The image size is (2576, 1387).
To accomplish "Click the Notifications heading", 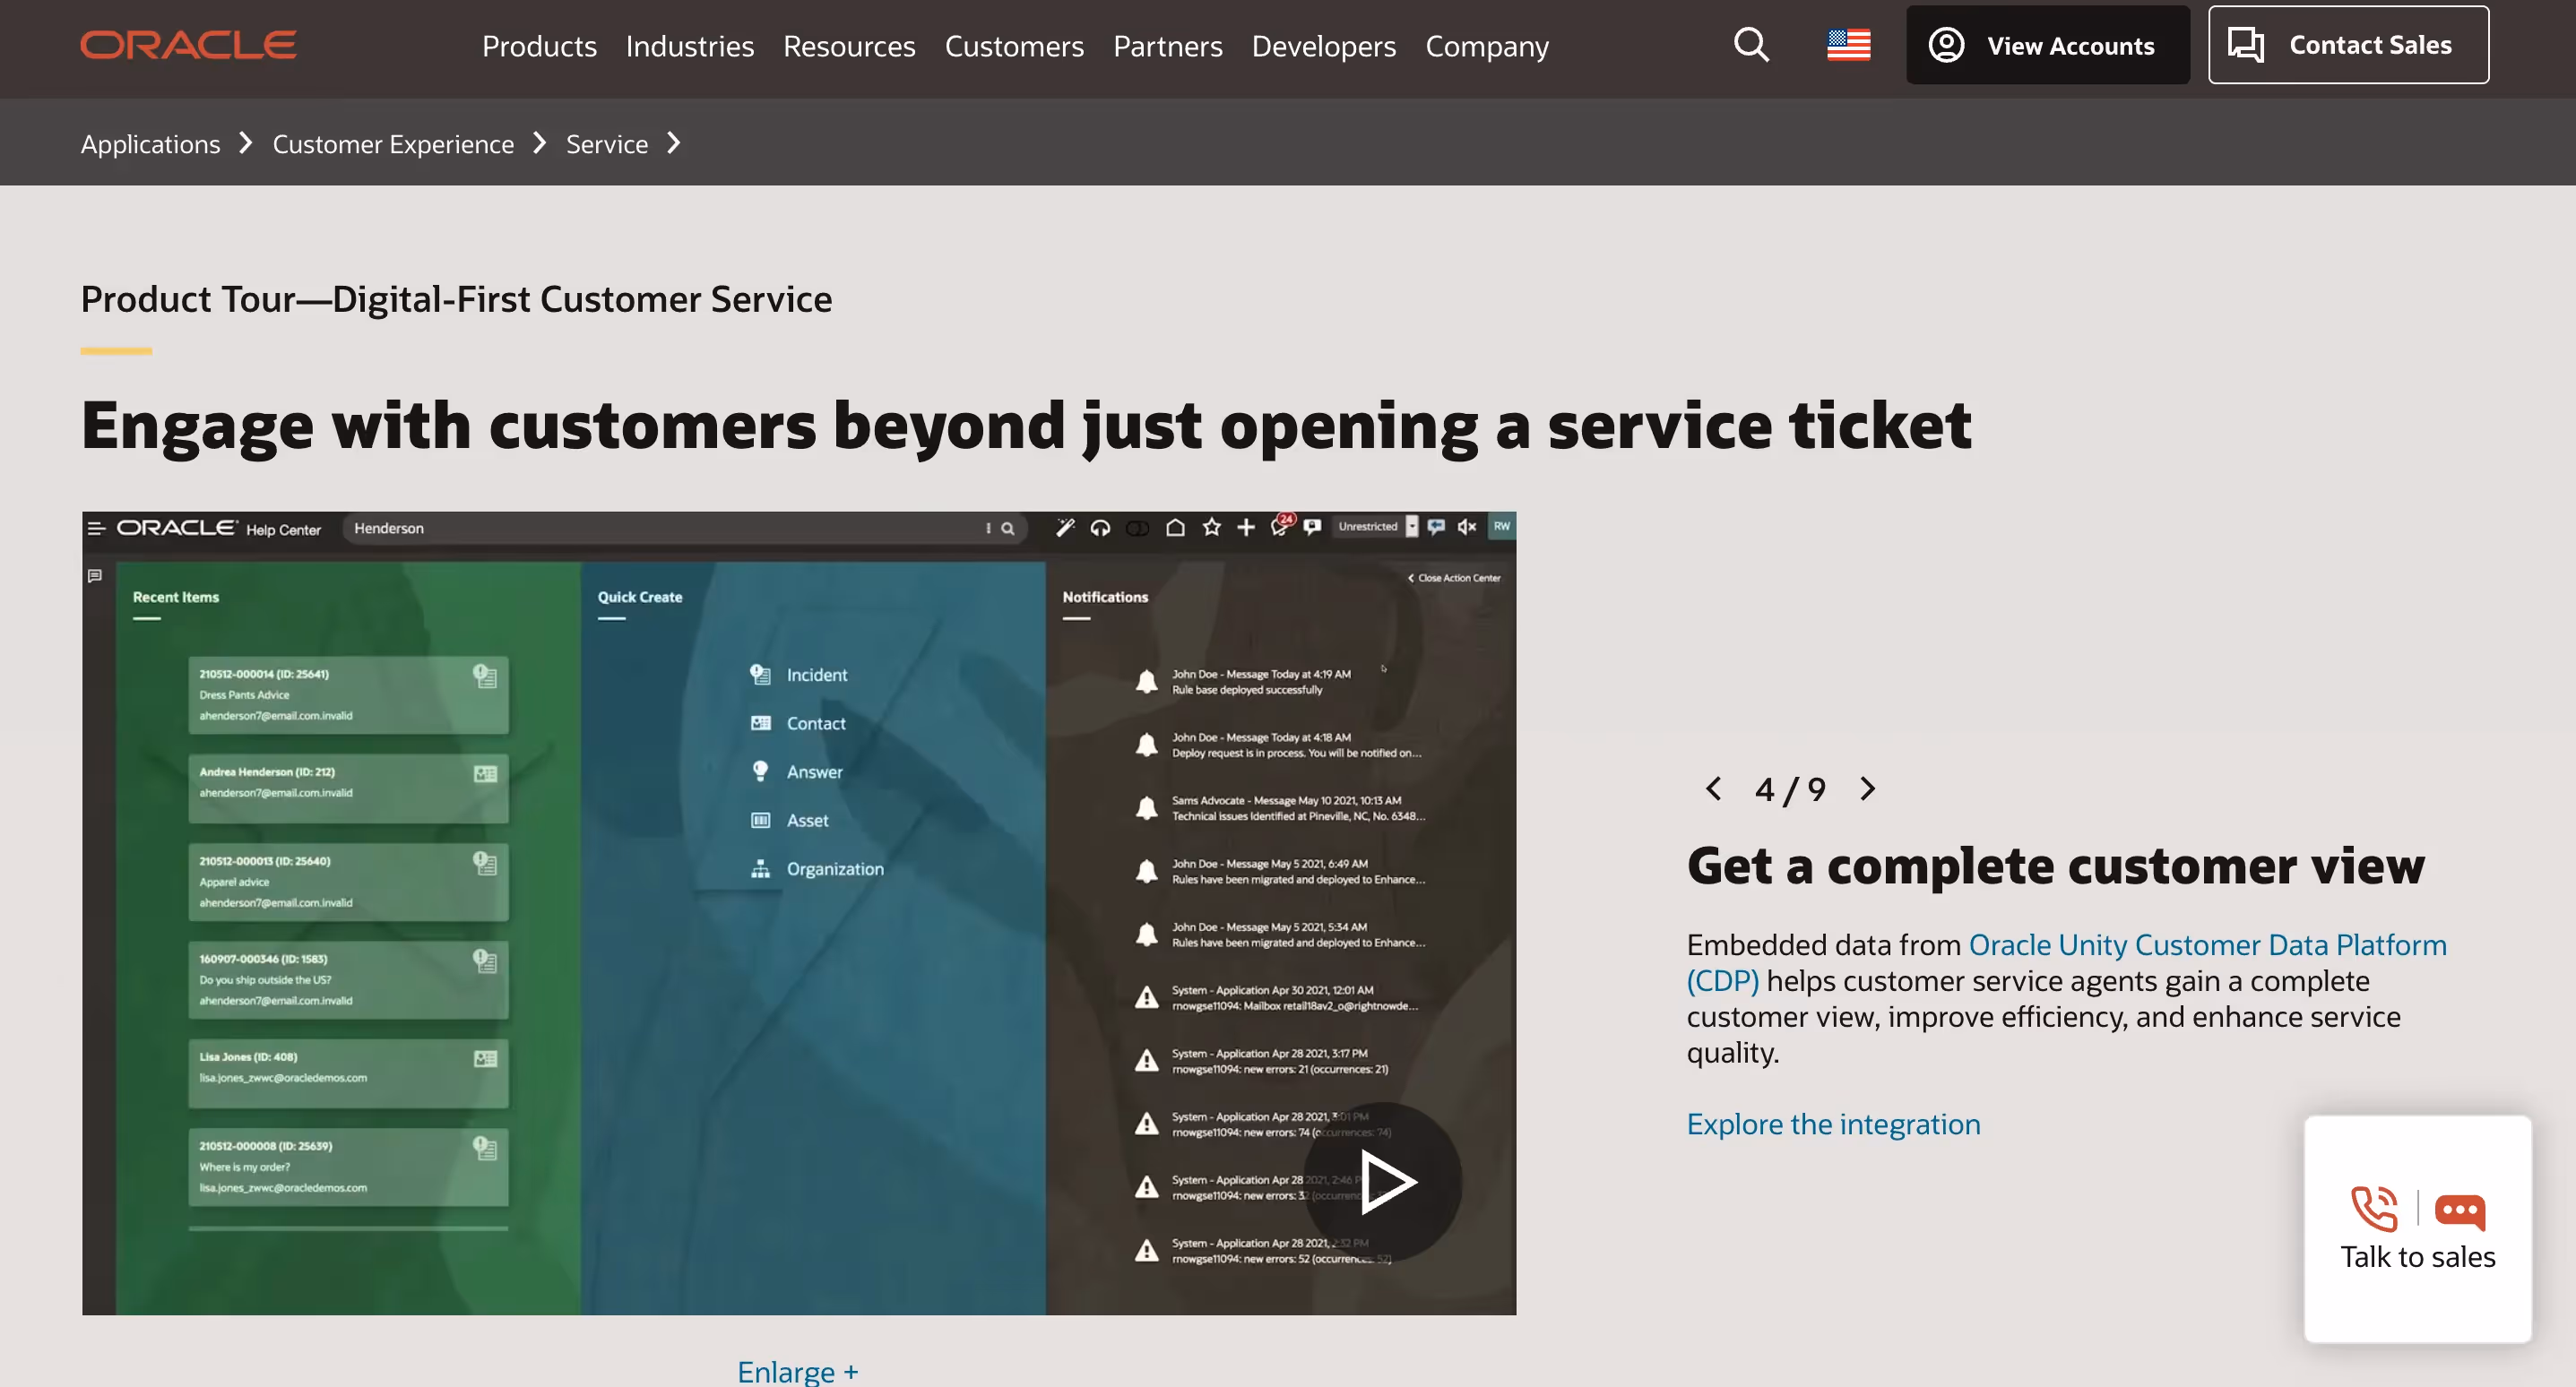I will pos(1105,597).
